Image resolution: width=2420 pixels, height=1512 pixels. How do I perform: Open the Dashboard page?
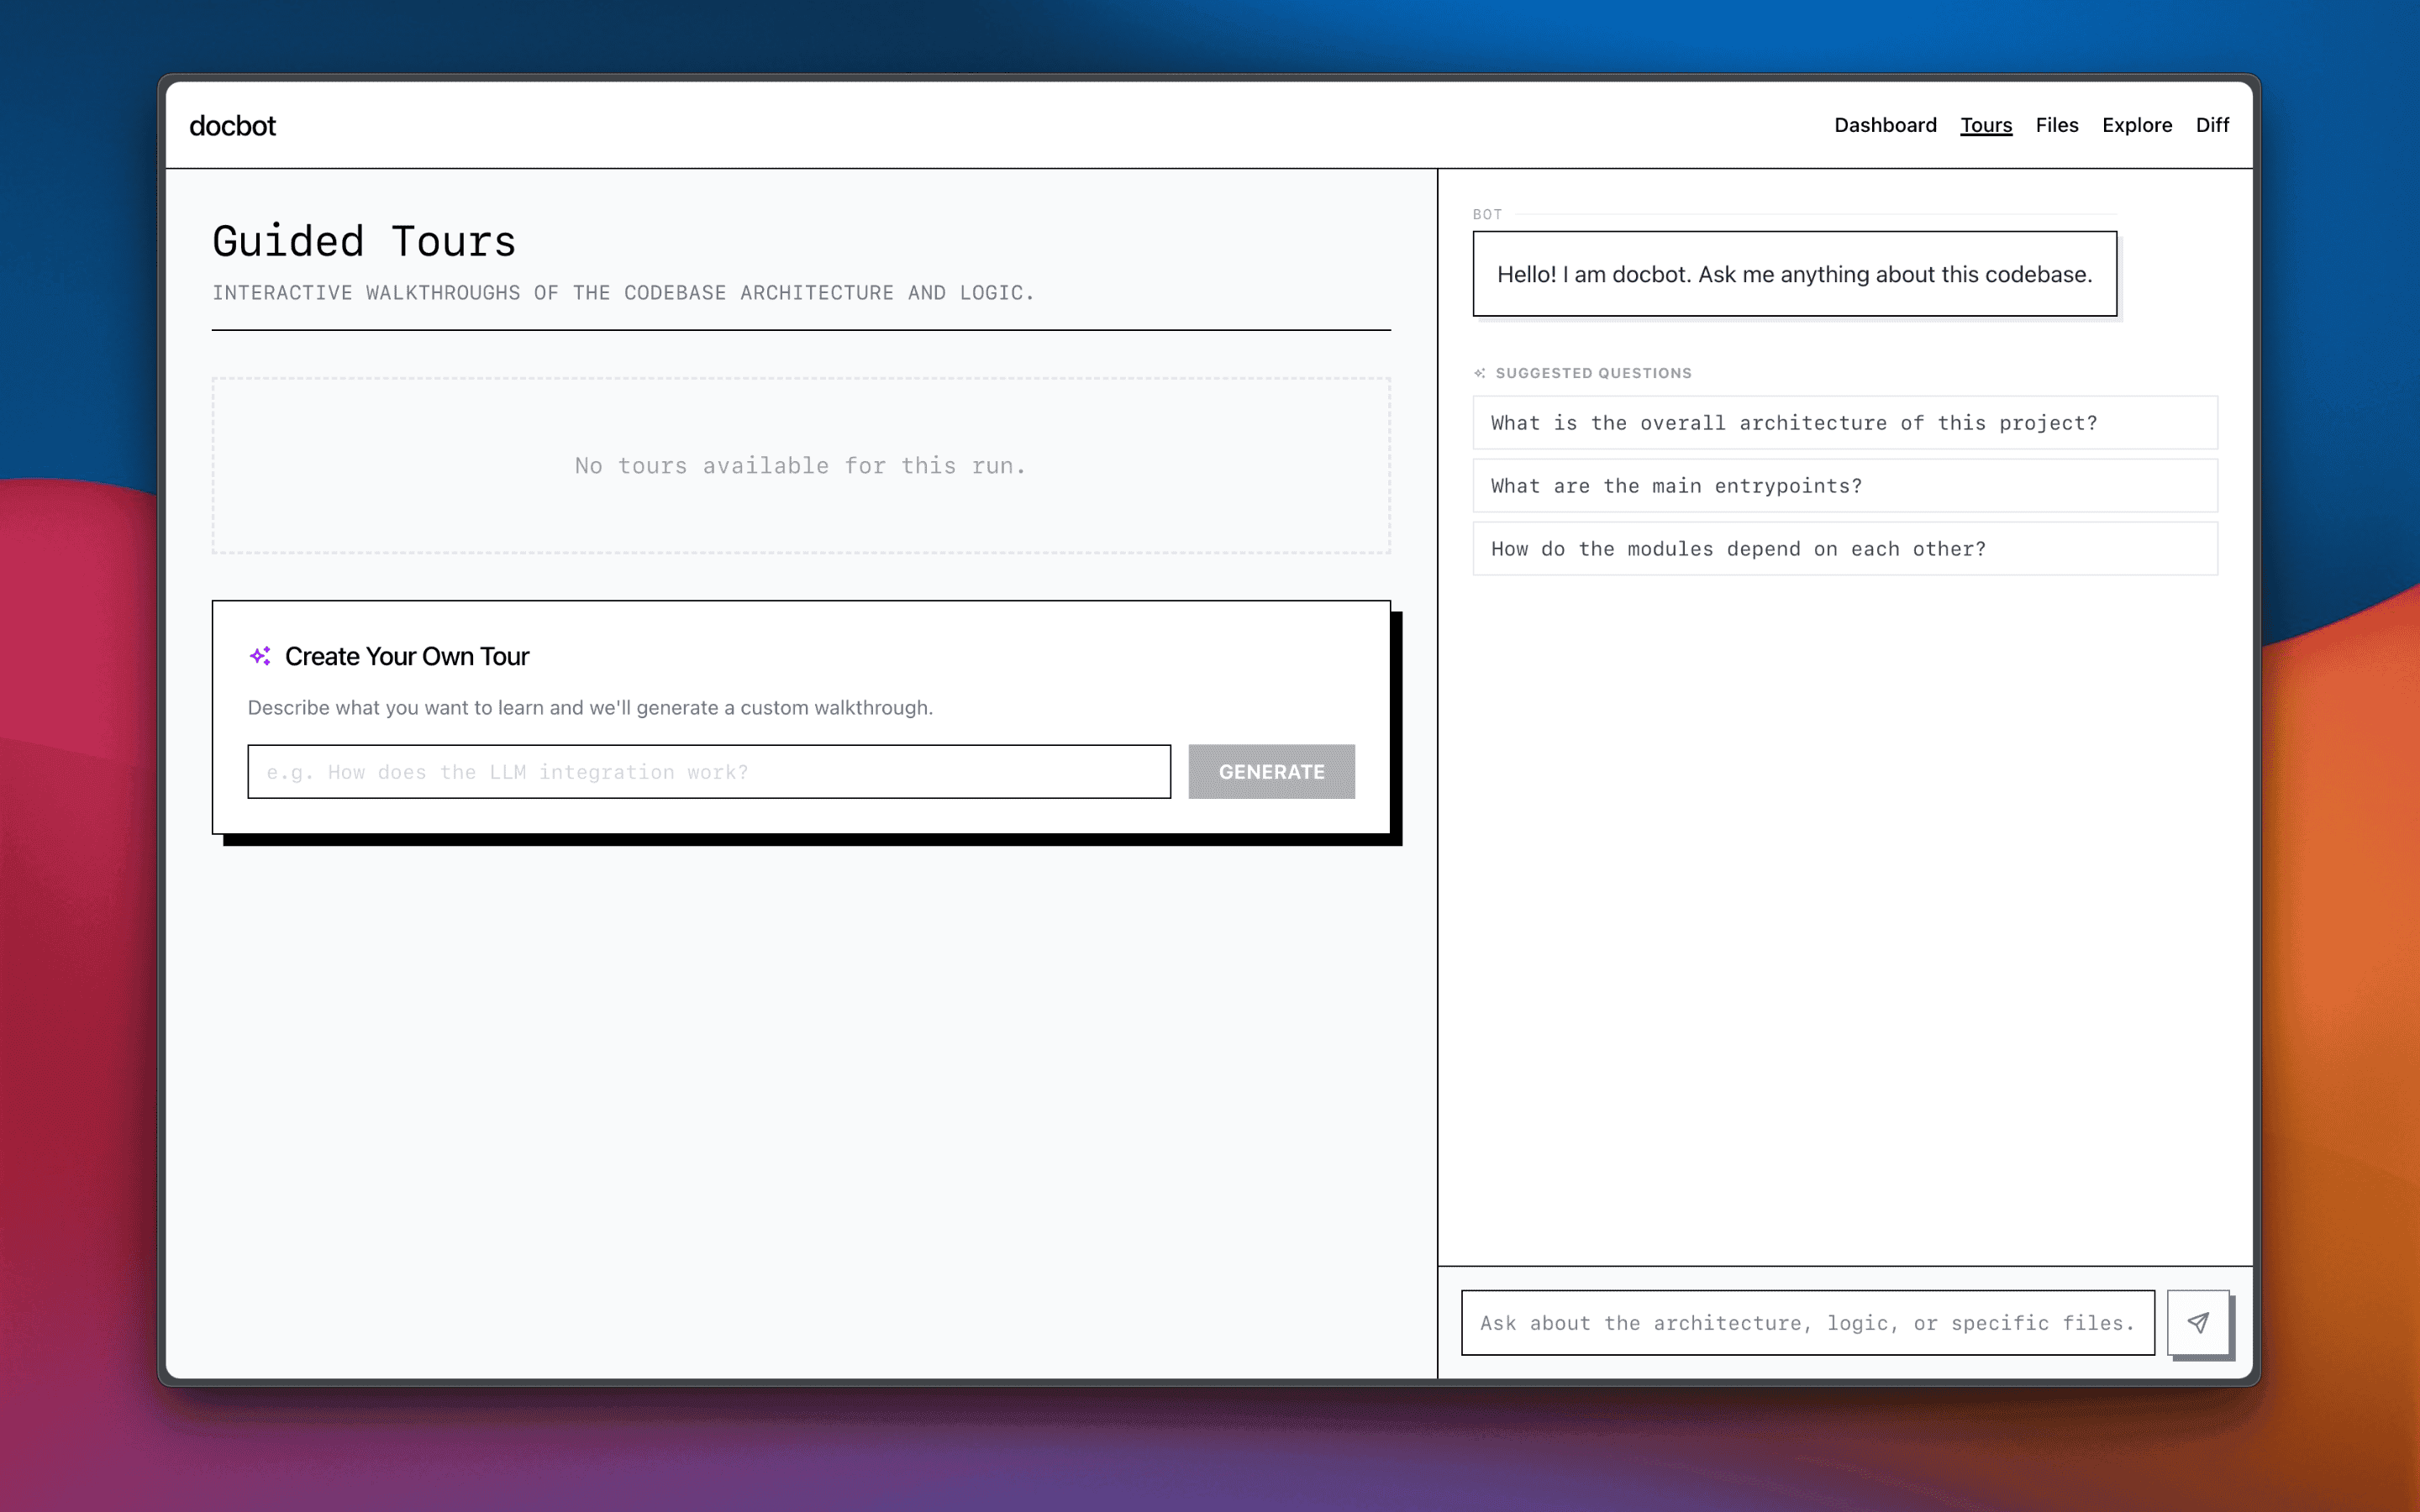[1885, 125]
